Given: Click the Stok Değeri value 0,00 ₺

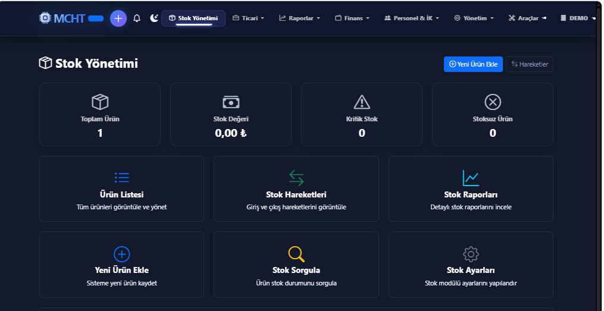Looking at the screenshot, I should tap(231, 133).
